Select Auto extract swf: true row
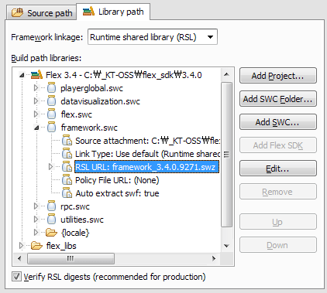 [117, 193]
